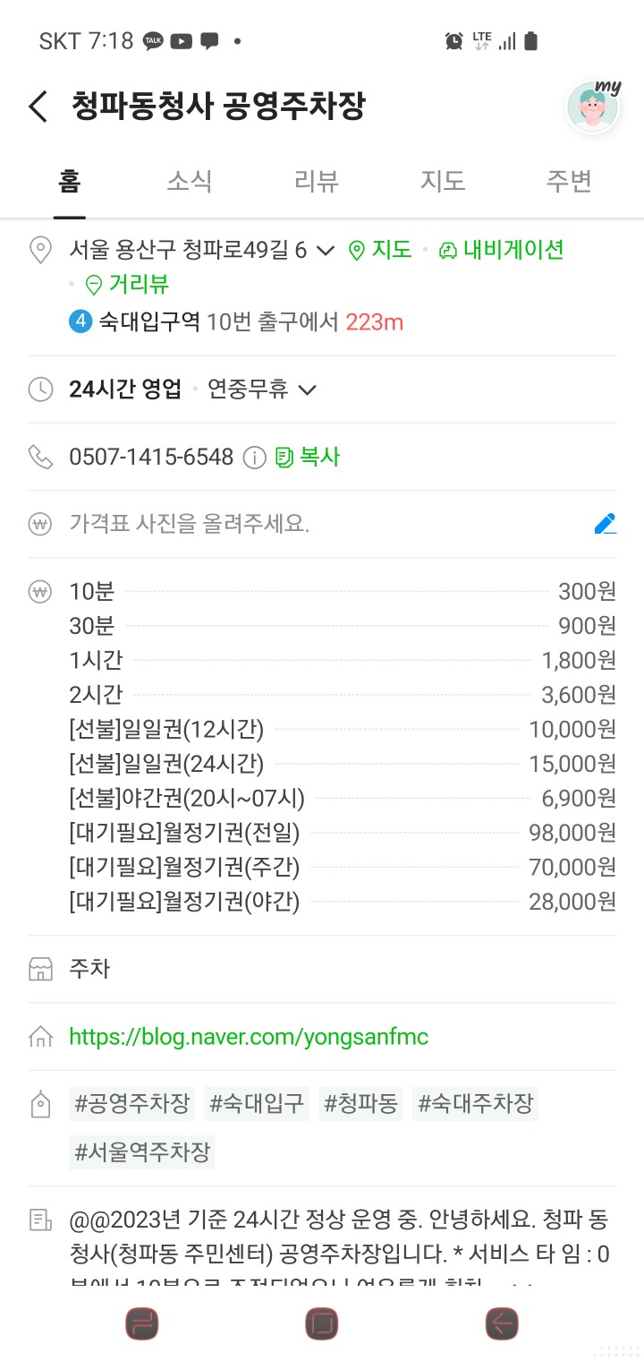Expand the 연중무휴 business hours chevron
Image resolution: width=644 pixels, height=1361 pixels.
[x=308, y=389]
